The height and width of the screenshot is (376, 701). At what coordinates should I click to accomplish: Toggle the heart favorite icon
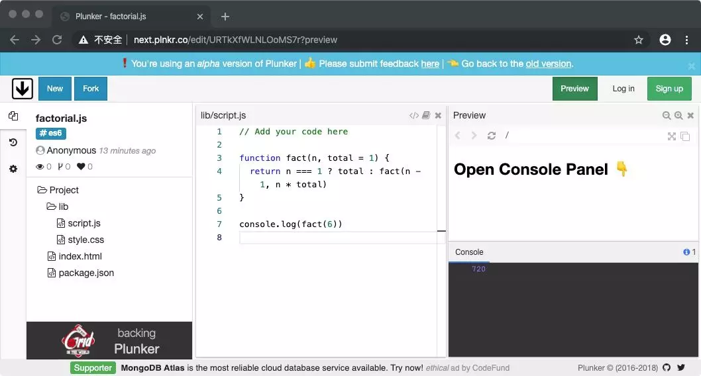click(x=81, y=167)
